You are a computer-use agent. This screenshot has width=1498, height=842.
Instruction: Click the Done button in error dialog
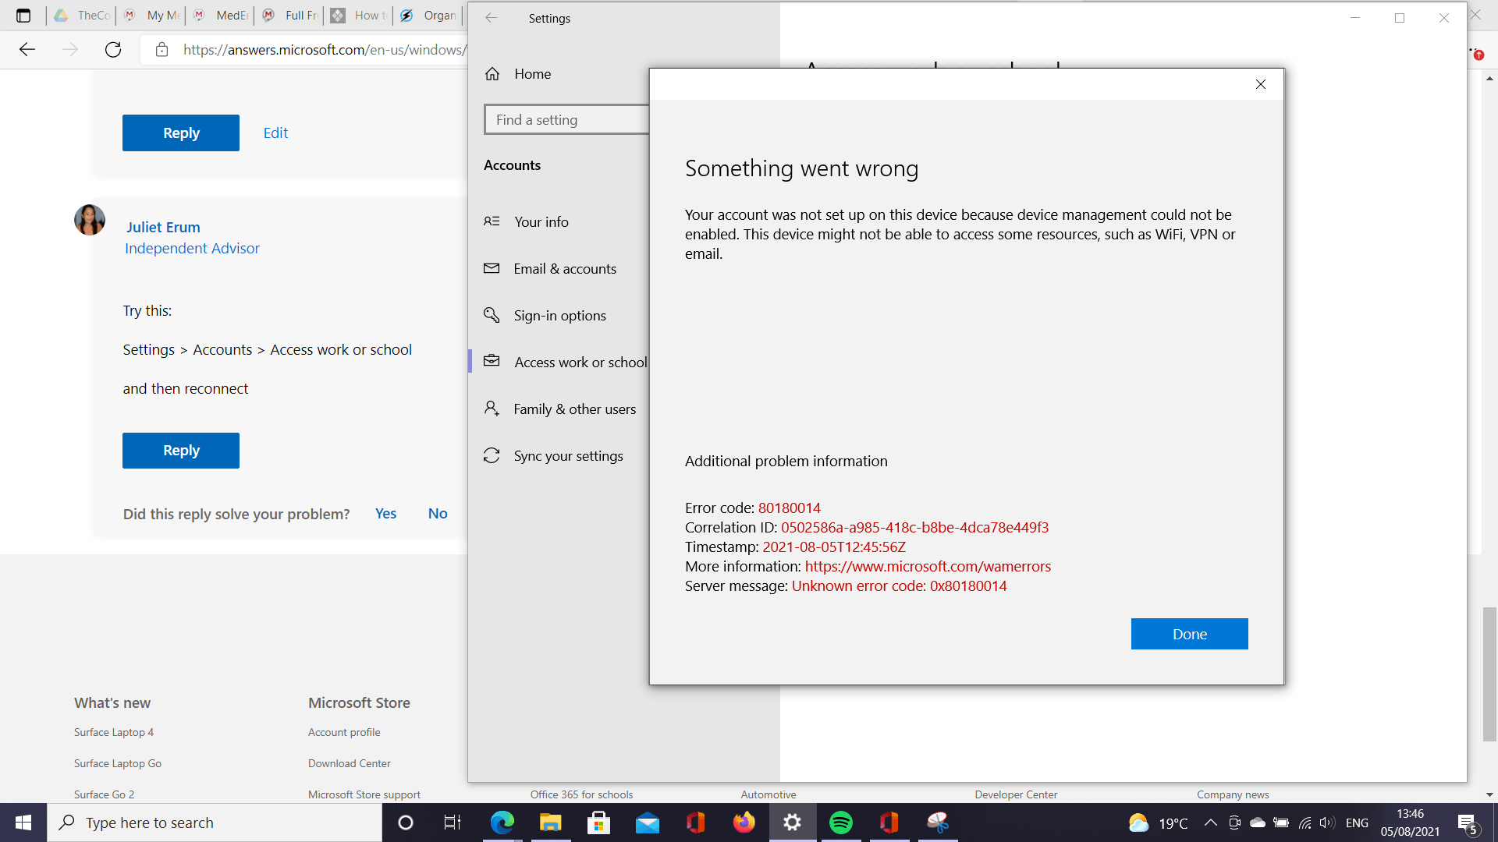pos(1189,634)
